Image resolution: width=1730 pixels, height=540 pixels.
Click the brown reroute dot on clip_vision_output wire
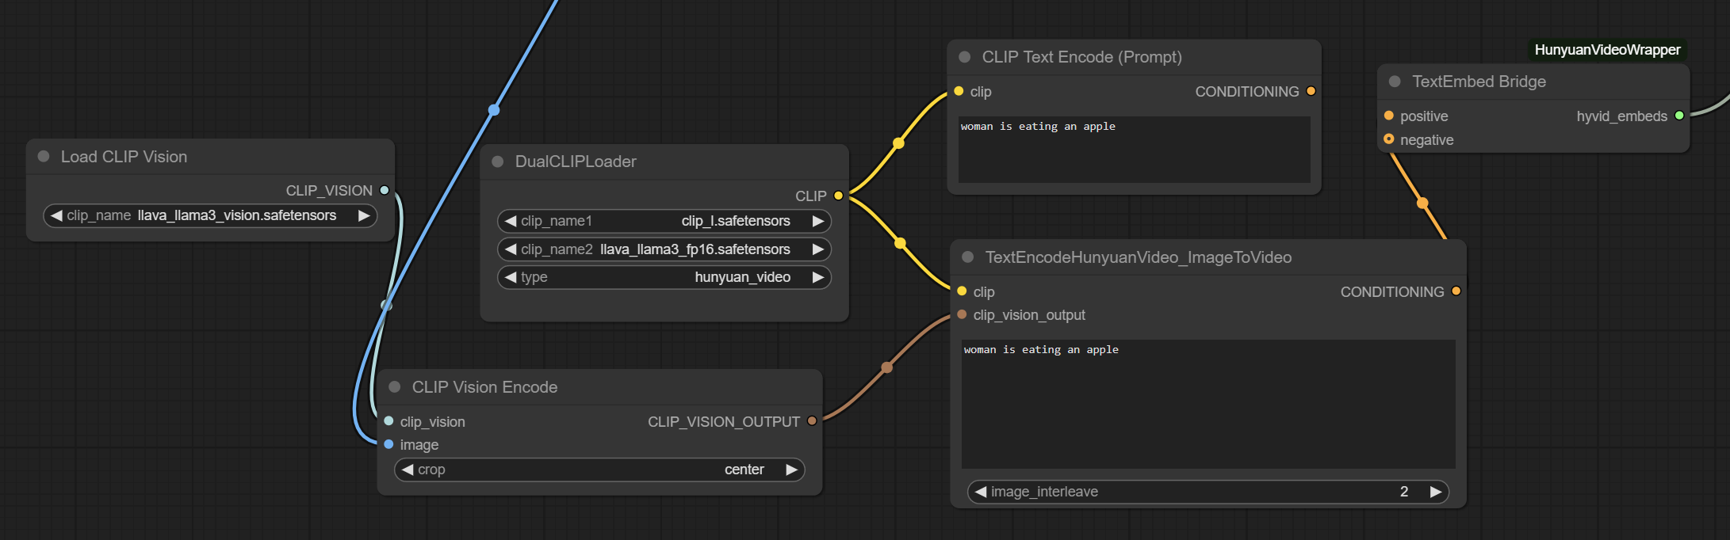click(887, 367)
